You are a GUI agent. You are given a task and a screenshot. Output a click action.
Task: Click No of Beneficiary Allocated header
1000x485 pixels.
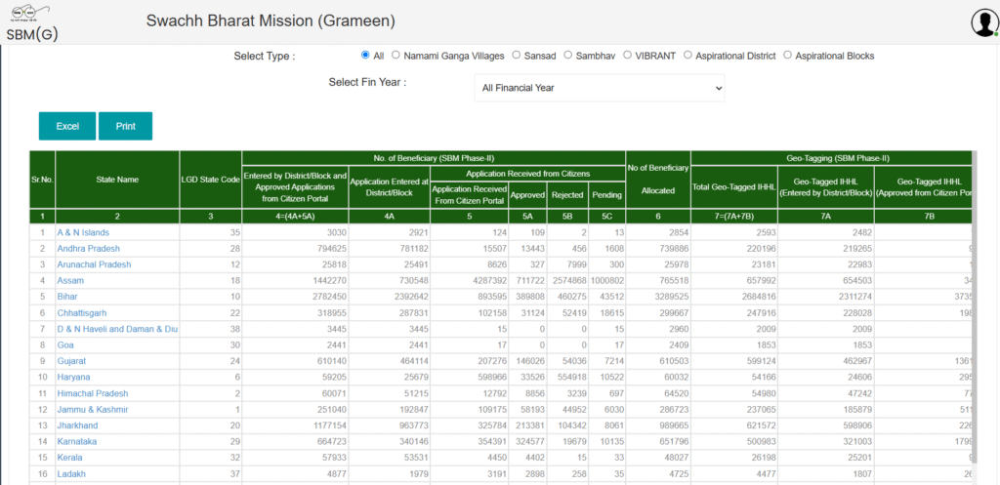(x=657, y=180)
